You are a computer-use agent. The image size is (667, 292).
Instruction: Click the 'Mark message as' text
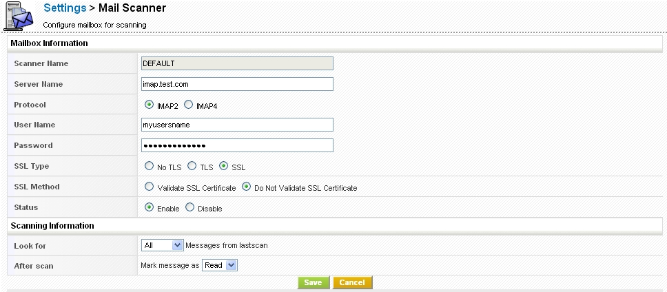click(x=170, y=266)
